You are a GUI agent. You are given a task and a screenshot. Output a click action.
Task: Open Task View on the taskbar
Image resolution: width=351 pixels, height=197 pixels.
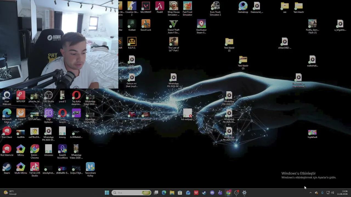point(156,193)
